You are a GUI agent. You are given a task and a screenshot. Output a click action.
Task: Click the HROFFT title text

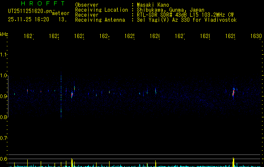click(x=43, y=3)
